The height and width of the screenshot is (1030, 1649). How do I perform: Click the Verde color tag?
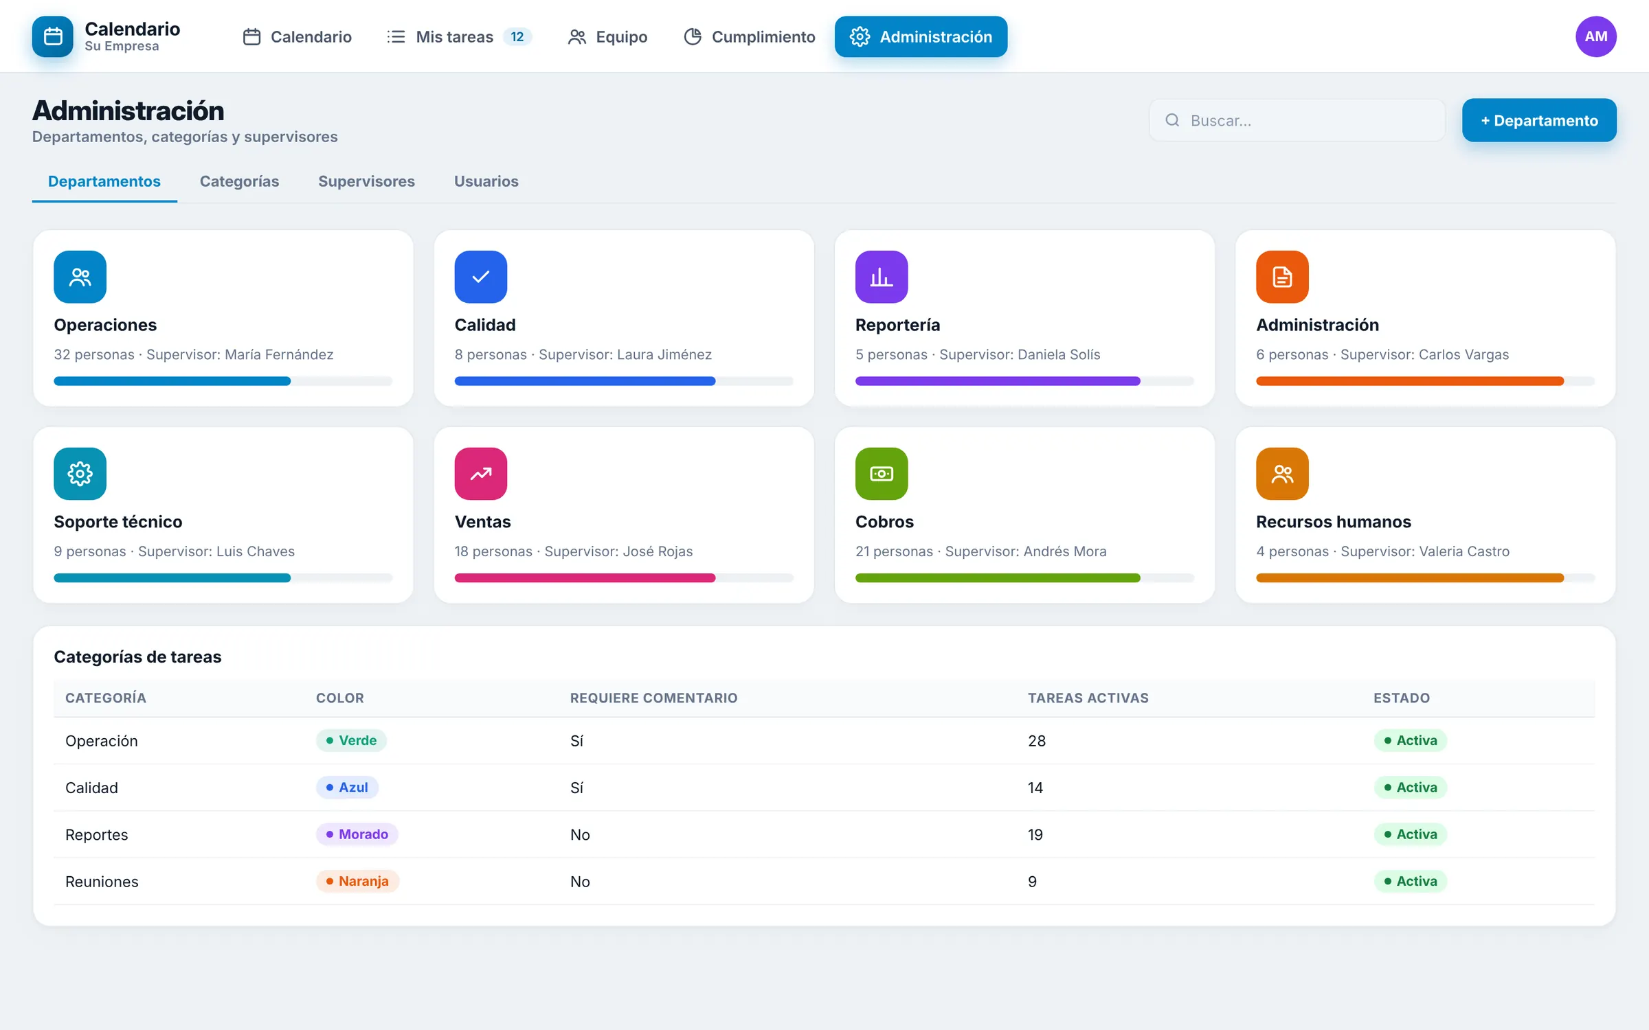pyautogui.click(x=351, y=740)
